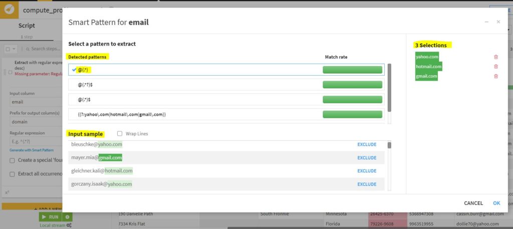The height and width of the screenshot is (229, 513).
Task: Select the yahoo|hotmail|gmail alternation pattern
Action: click(x=226, y=114)
